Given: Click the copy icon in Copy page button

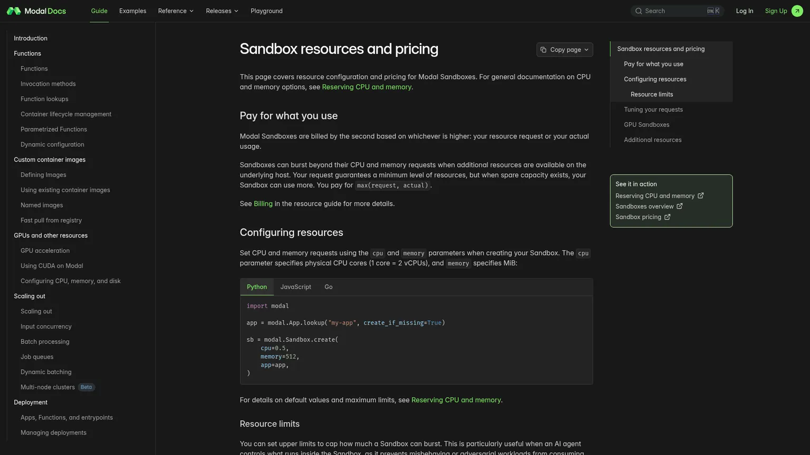Looking at the screenshot, I should pos(543,50).
